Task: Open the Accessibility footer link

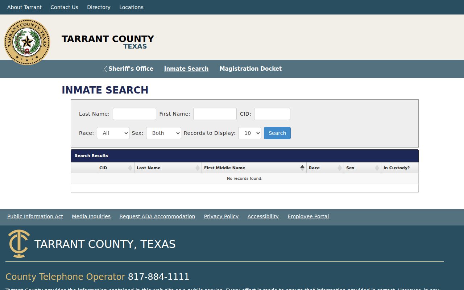Action: pos(263,216)
